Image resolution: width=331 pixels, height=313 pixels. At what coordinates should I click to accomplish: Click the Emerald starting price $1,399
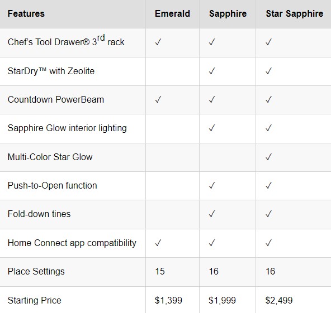(168, 300)
